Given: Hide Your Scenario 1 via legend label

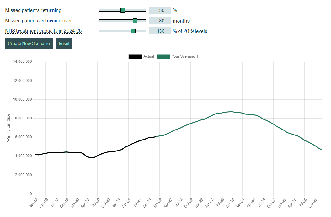Looking at the screenshot, I should 185,56.
